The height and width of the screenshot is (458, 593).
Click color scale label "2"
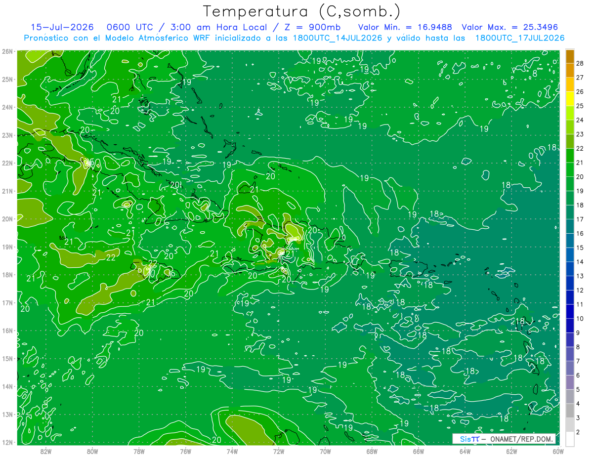tap(578, 432)
